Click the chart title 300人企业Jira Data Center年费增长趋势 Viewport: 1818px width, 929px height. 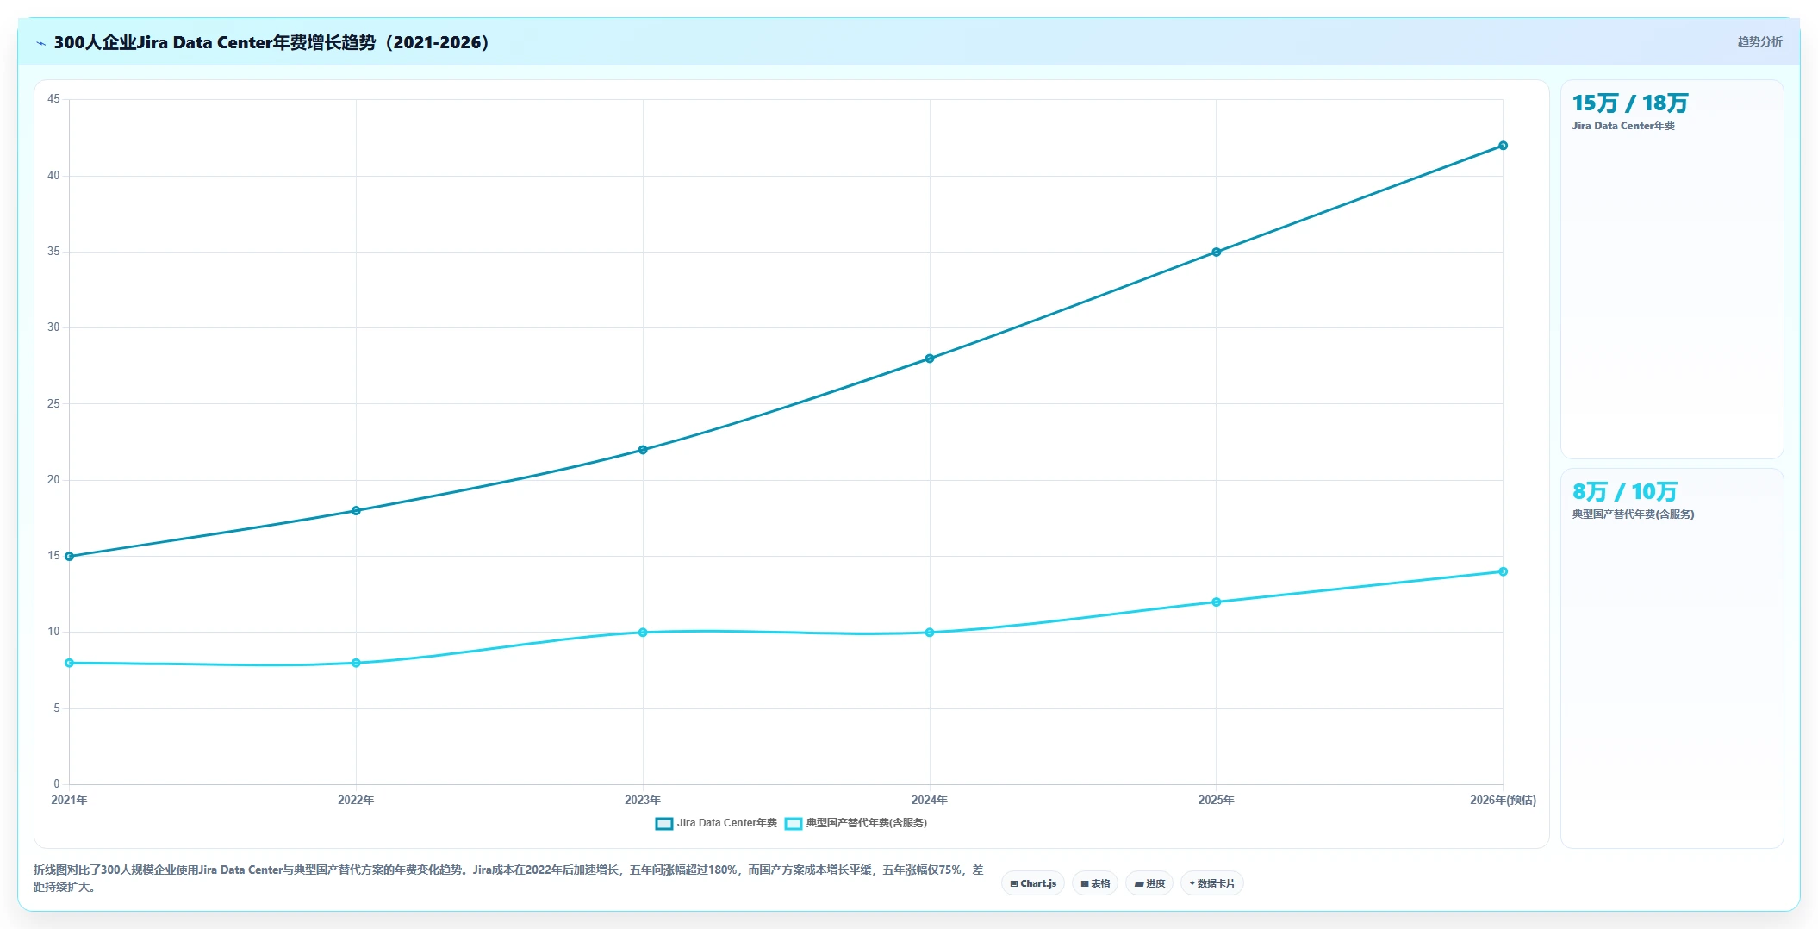(x=271, y=42)
